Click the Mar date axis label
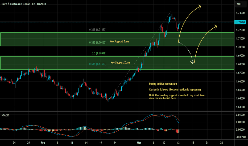The height and width of the screenshot is (146, 248). [139, 143]
